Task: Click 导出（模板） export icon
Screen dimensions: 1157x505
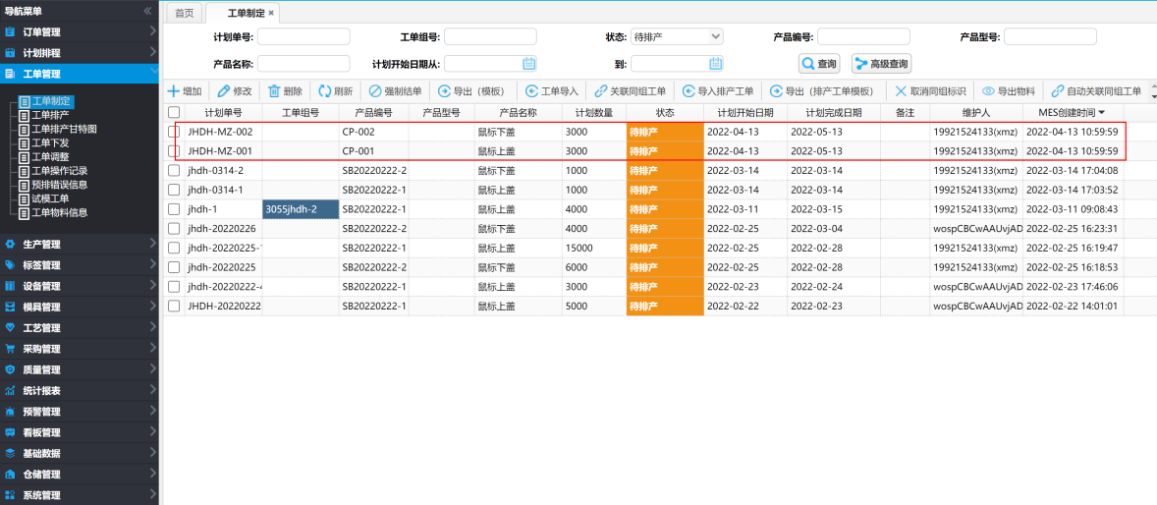Action: click(x=444, y=91)
